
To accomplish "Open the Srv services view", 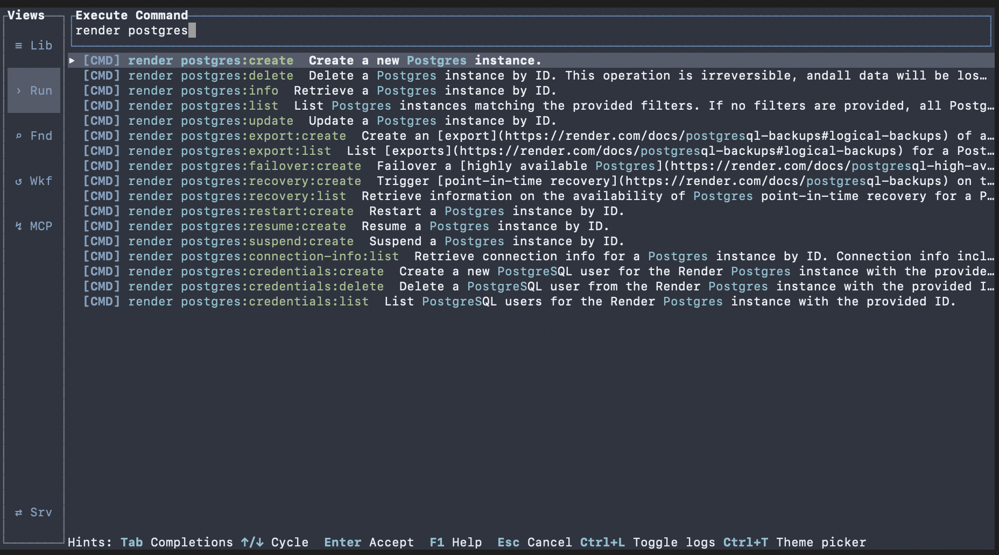I will tap(34, 512).
